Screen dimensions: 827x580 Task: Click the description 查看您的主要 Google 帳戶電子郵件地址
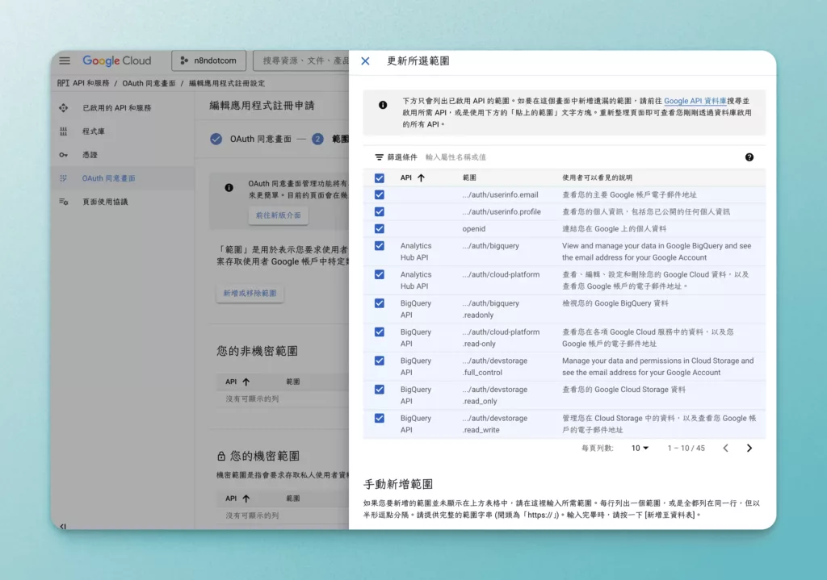[x=629, y=195]
